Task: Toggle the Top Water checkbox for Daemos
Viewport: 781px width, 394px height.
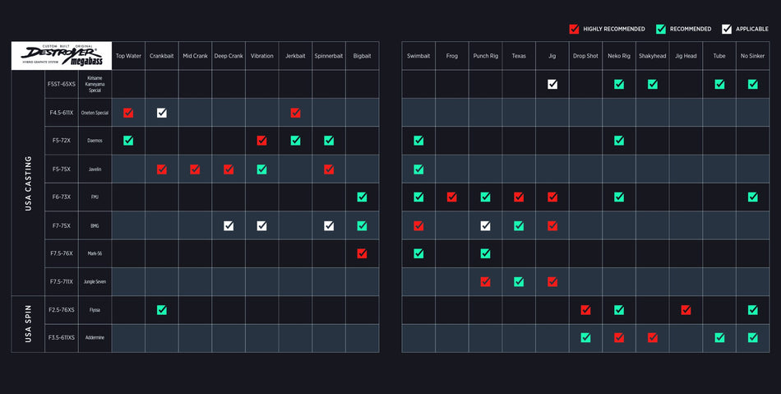Action: (x=128, y=141)
